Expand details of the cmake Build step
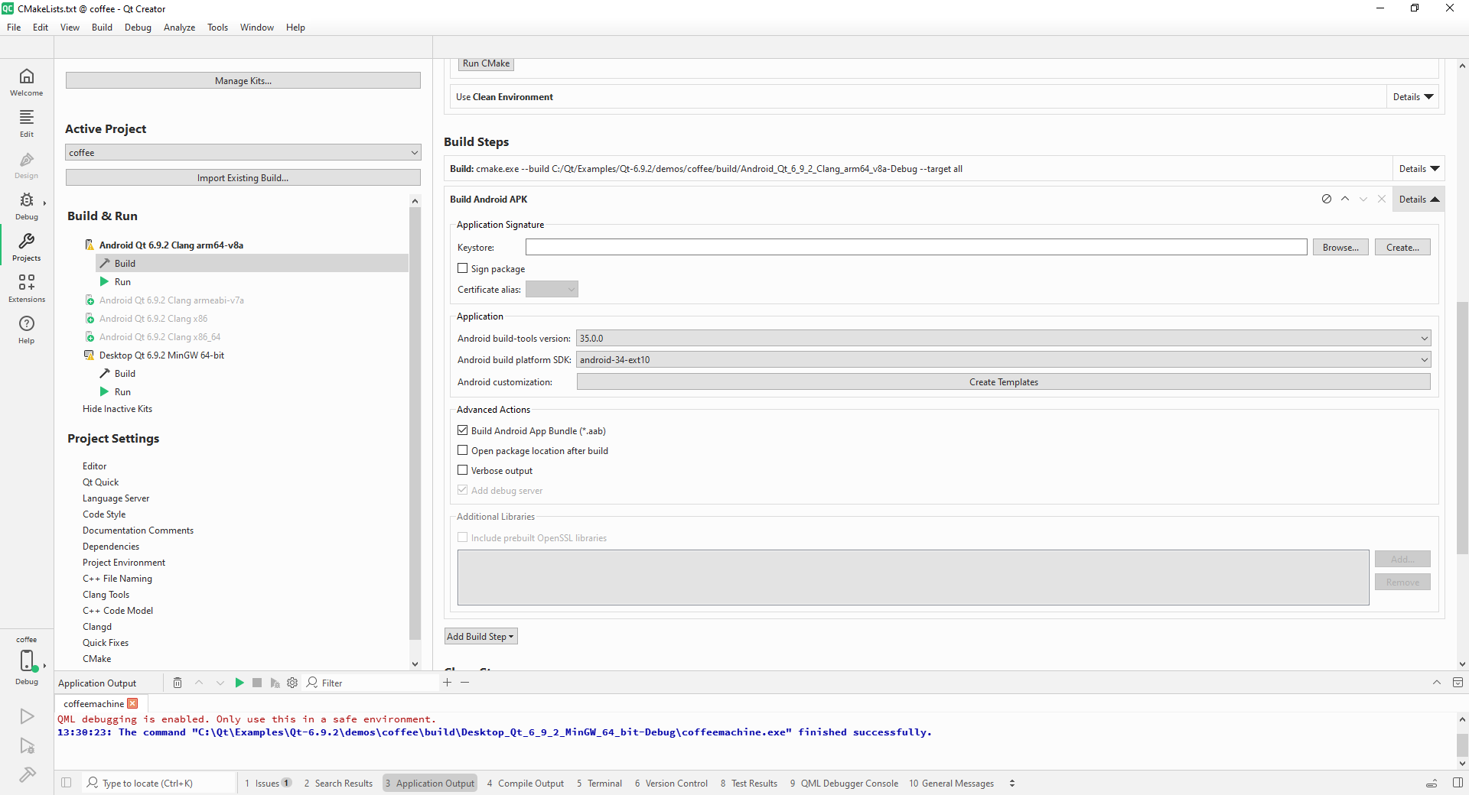The width and height of the screenshot is (1469, 795). [x=1419, y=169]
